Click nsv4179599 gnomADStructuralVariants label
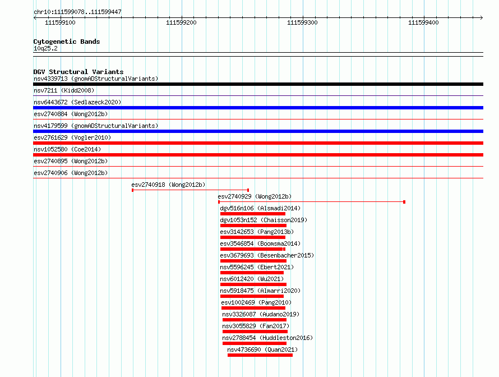The height and width of the screenshot is (377, 499). tap(96, 126)
